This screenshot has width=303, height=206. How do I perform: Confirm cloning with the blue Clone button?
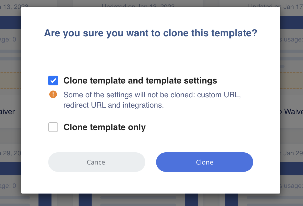(x=204, y=162)
